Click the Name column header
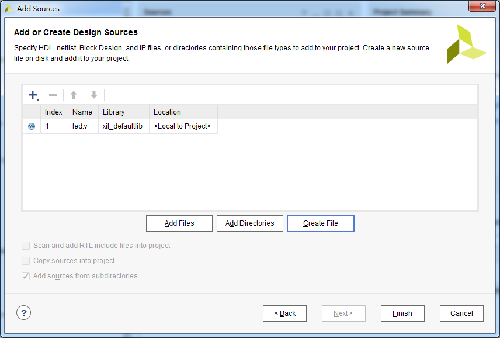 83,112
